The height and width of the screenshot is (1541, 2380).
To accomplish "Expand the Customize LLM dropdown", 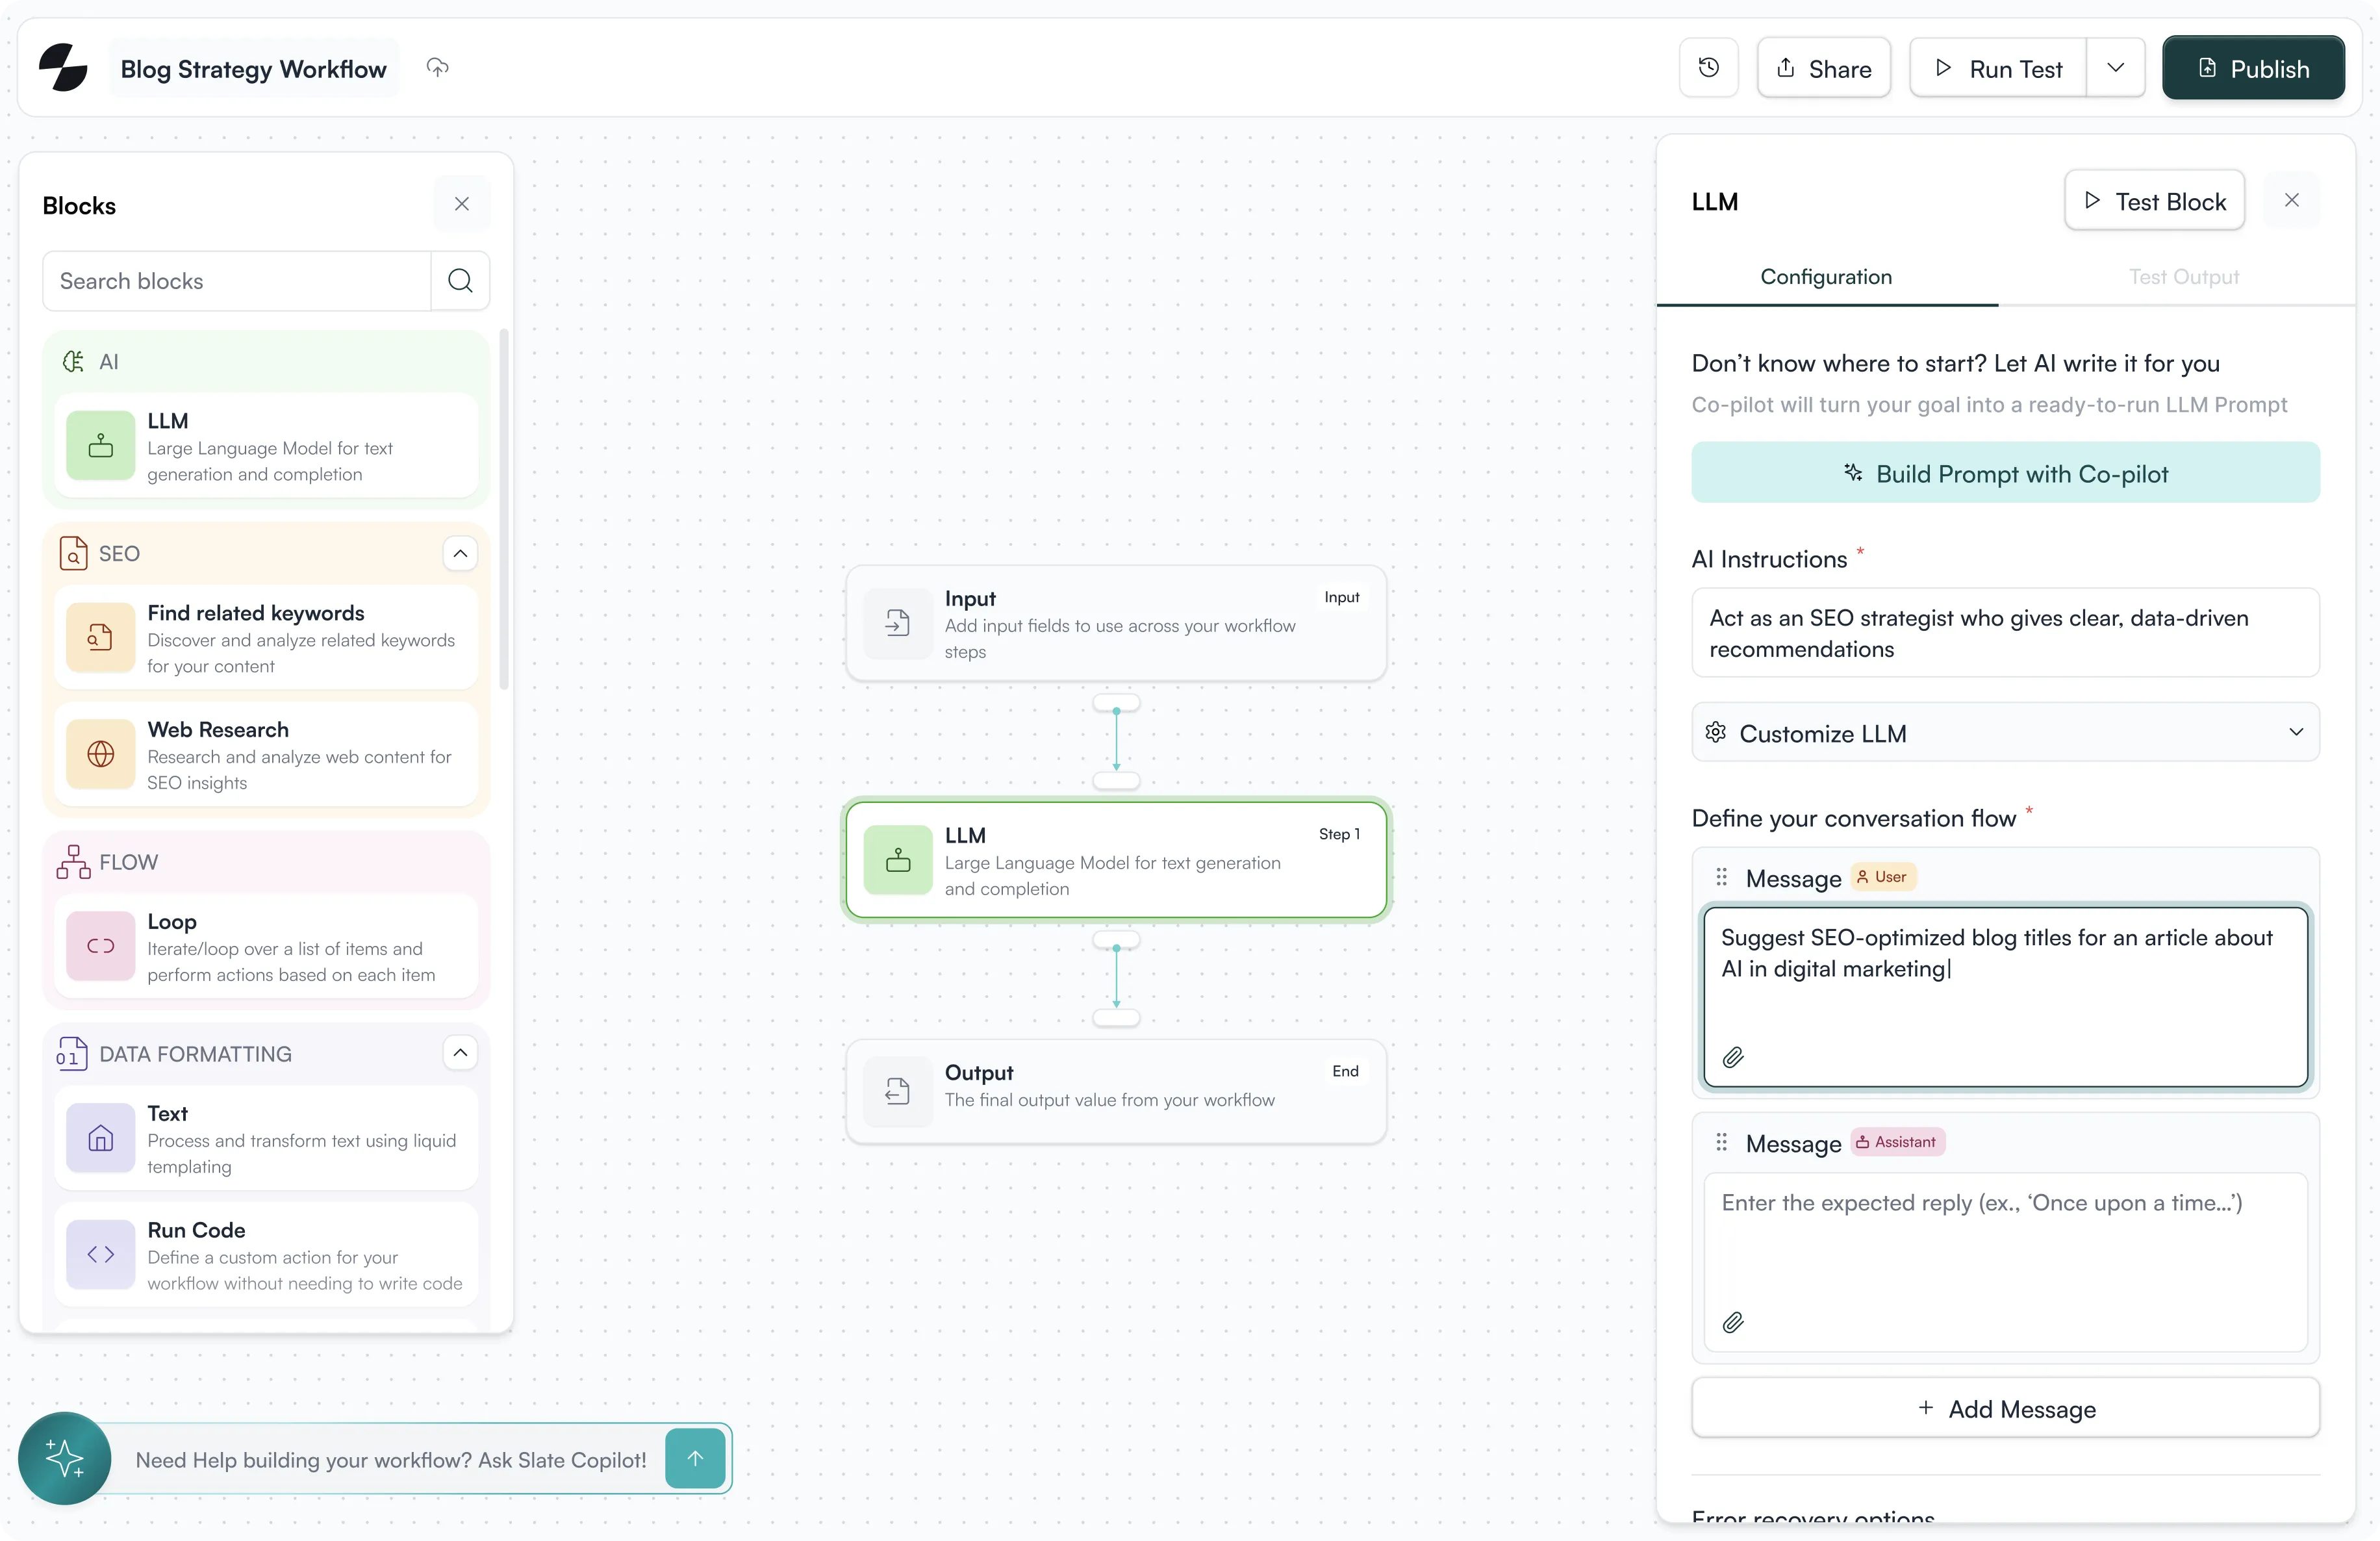I will pos(2005,733).
